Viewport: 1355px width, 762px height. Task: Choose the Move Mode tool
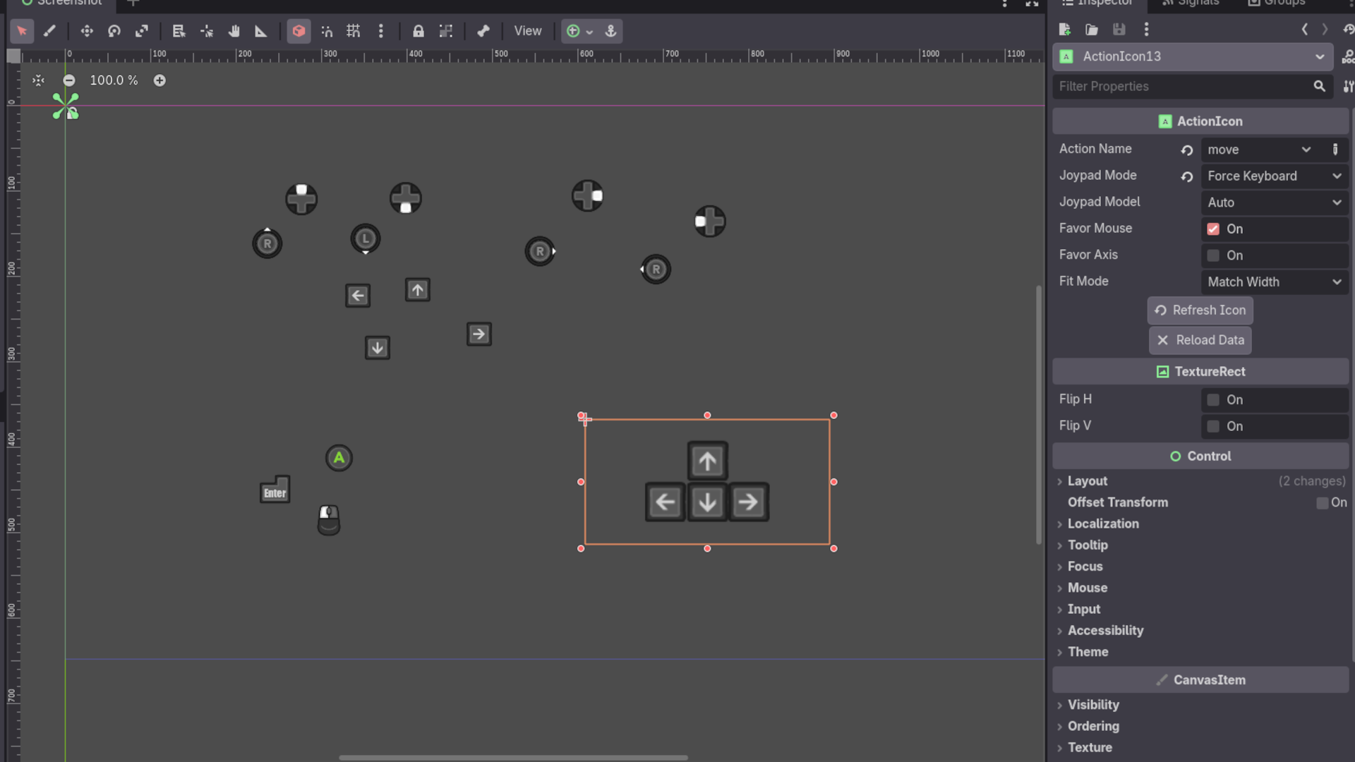pos(87,31)
